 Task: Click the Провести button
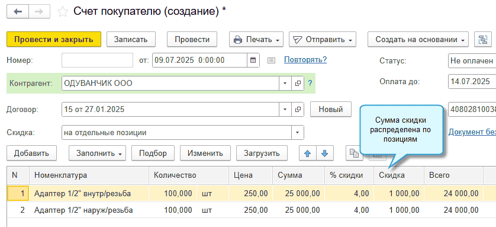point(192,40)
